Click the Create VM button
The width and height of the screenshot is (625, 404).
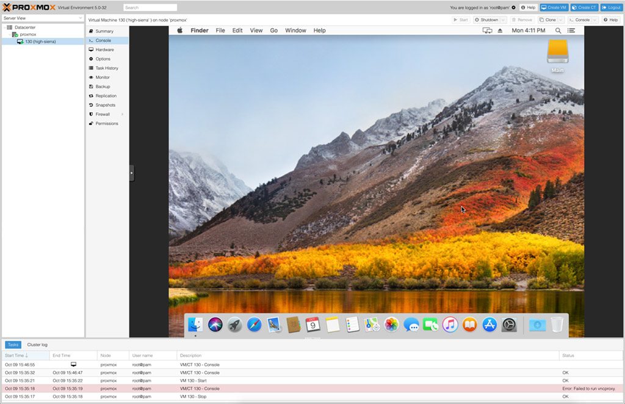tap(554, 7)
